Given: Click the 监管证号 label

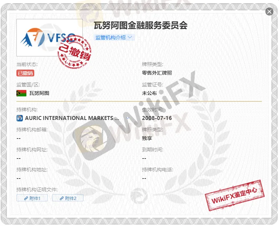Looking at the screenshot, I should tap(152, 85).
